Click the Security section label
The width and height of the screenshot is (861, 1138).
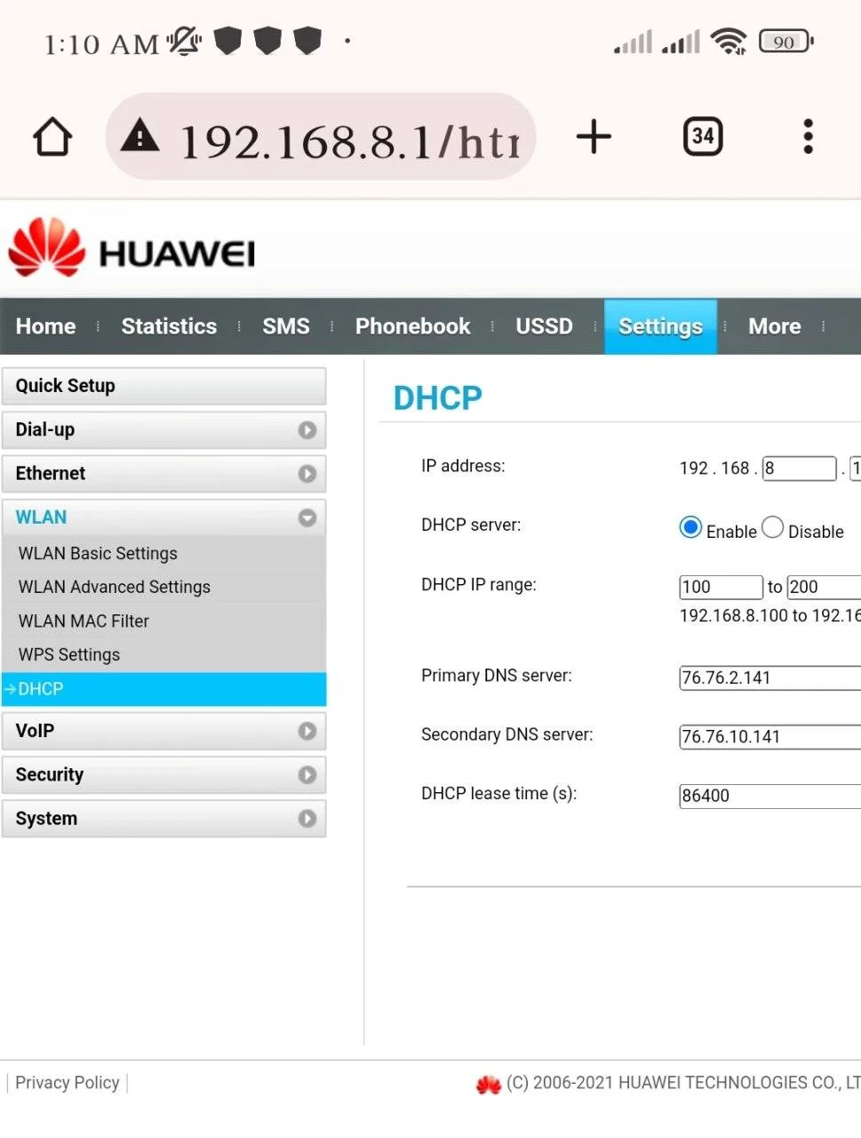[x=50, y=775]
